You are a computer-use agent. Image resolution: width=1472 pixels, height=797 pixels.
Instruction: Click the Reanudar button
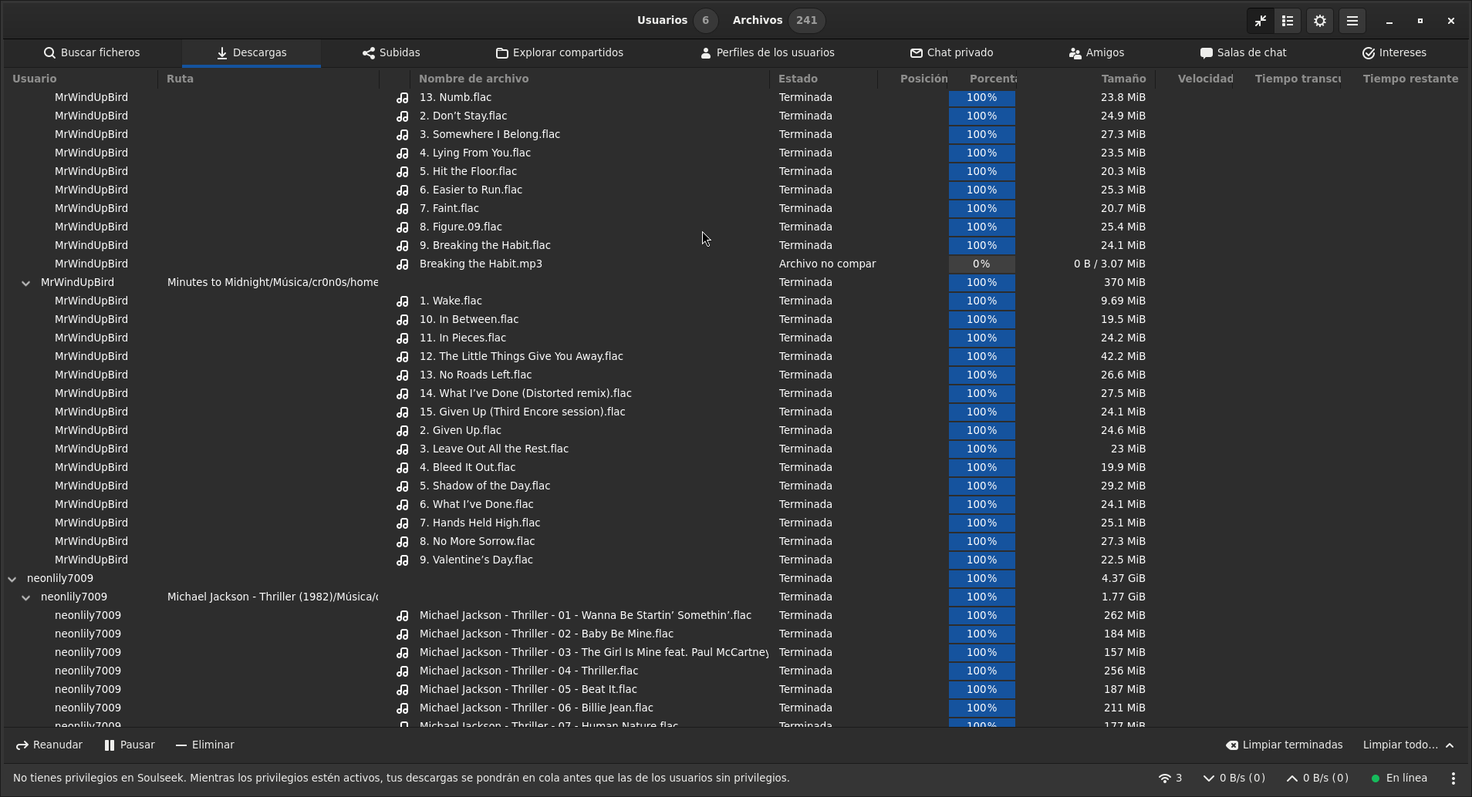[x=49, y=745]
